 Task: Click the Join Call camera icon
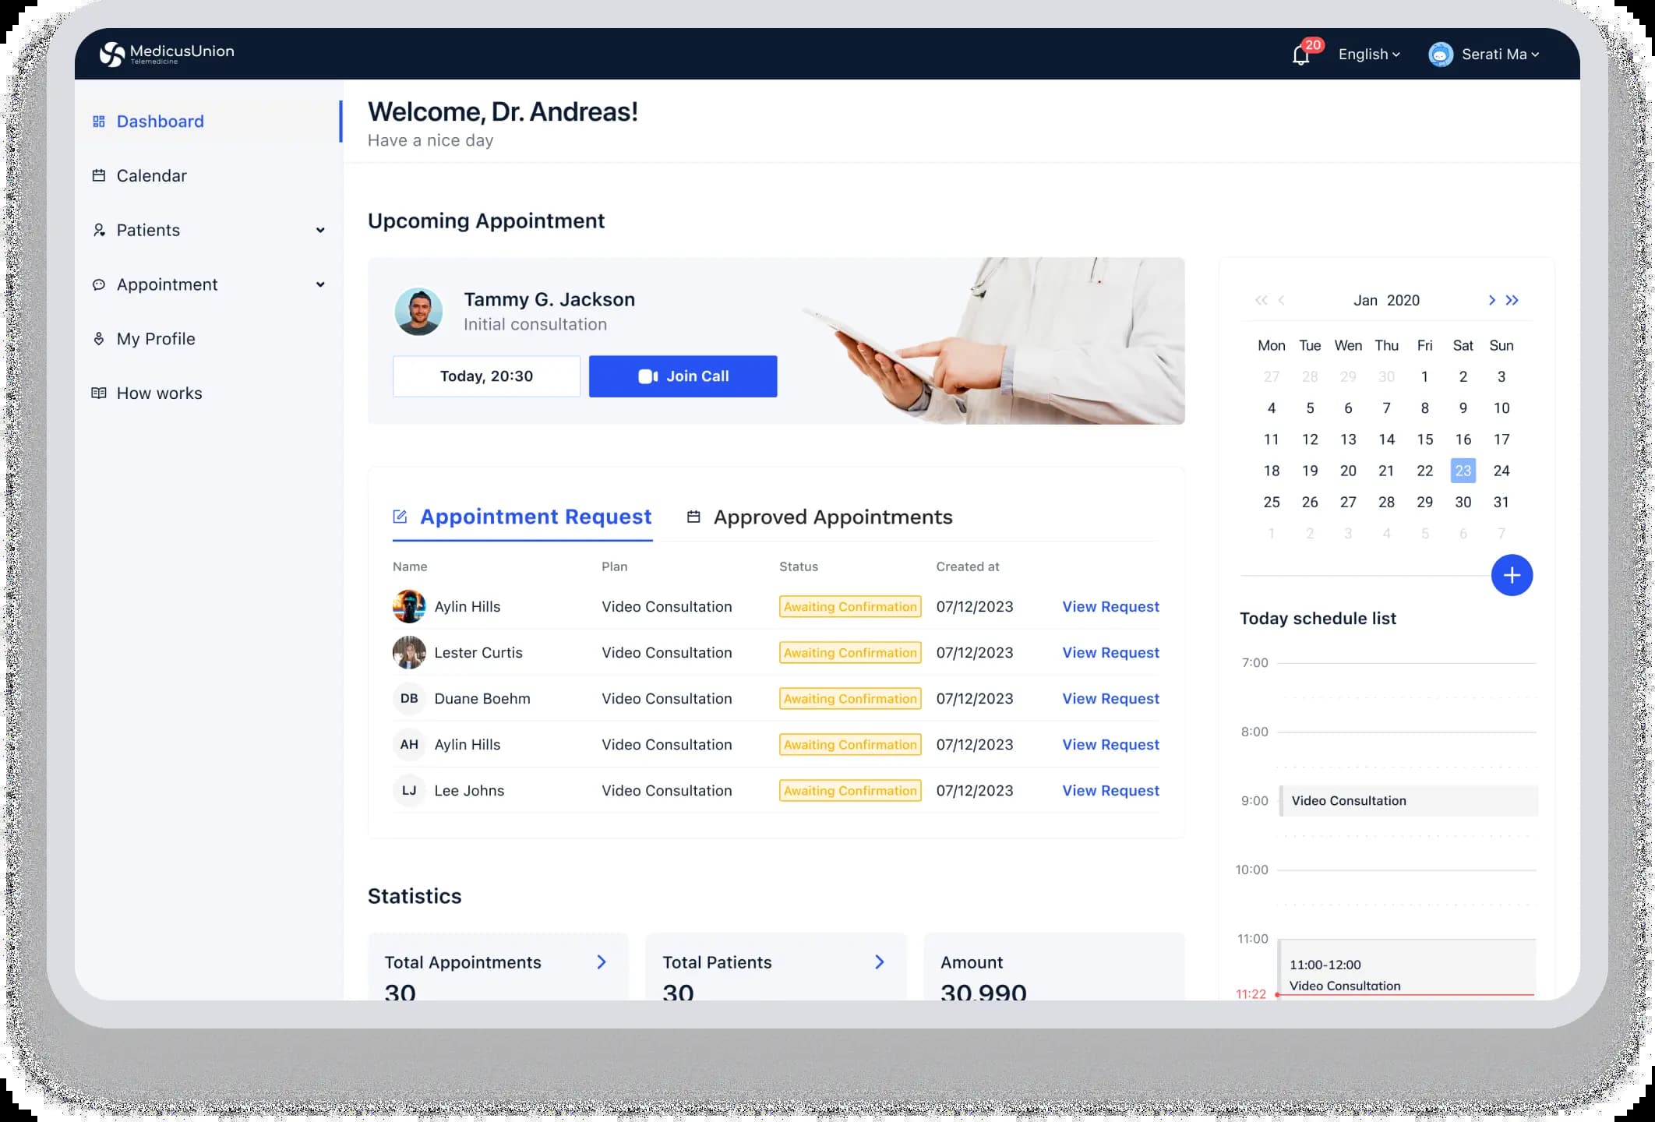click(x=648, y=376)
